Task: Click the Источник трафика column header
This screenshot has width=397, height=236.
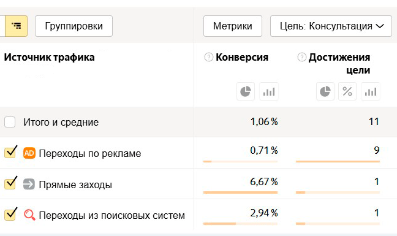Action: [x=50, y=57]
